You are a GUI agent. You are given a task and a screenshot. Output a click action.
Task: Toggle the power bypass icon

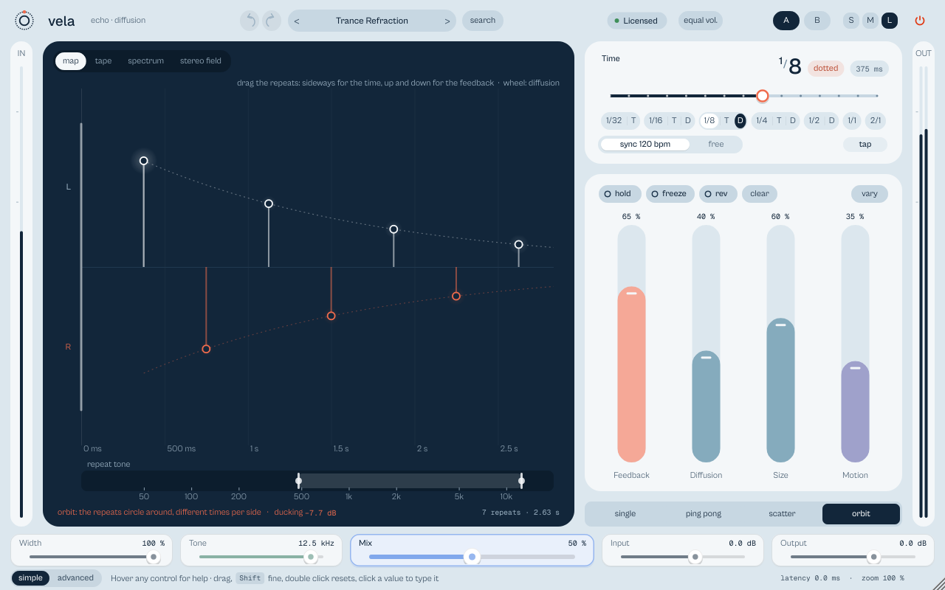pos(920,21)
